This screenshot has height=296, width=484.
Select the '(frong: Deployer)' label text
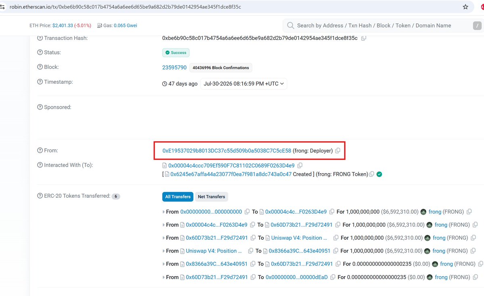pos(313,151)
